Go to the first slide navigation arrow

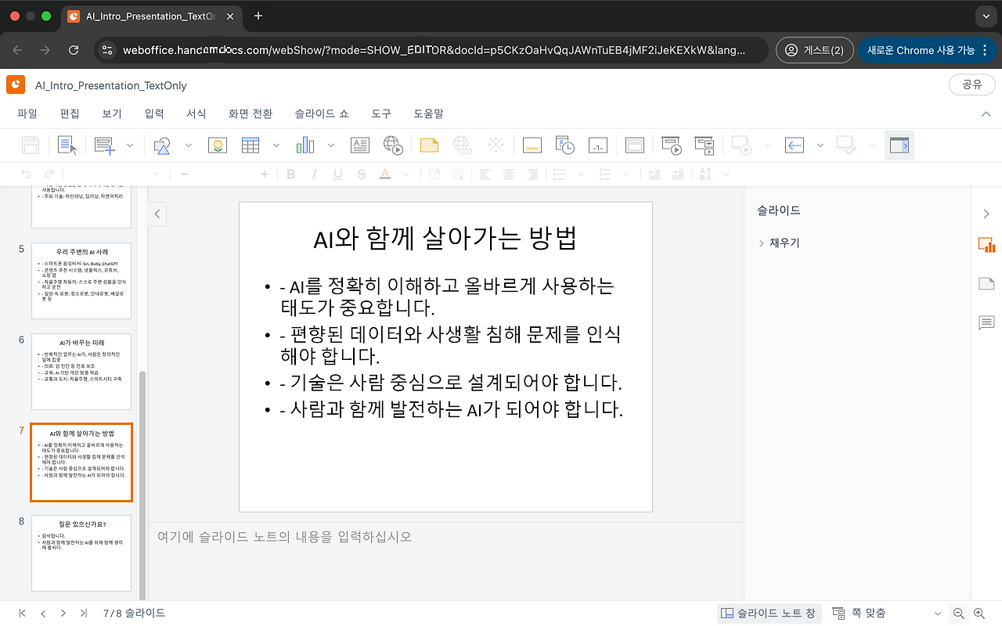click(x=23, y=613)
